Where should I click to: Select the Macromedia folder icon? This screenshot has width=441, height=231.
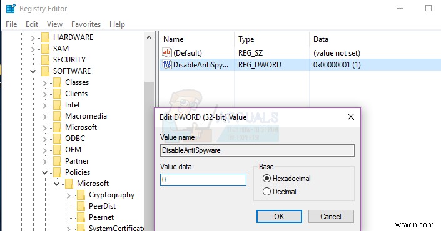[58, 116]
